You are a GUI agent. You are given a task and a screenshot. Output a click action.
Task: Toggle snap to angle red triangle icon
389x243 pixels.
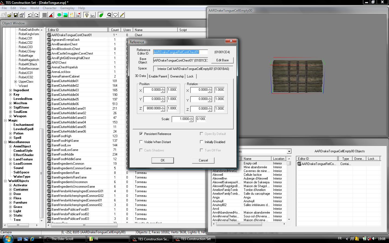click(x=51, y=15)
